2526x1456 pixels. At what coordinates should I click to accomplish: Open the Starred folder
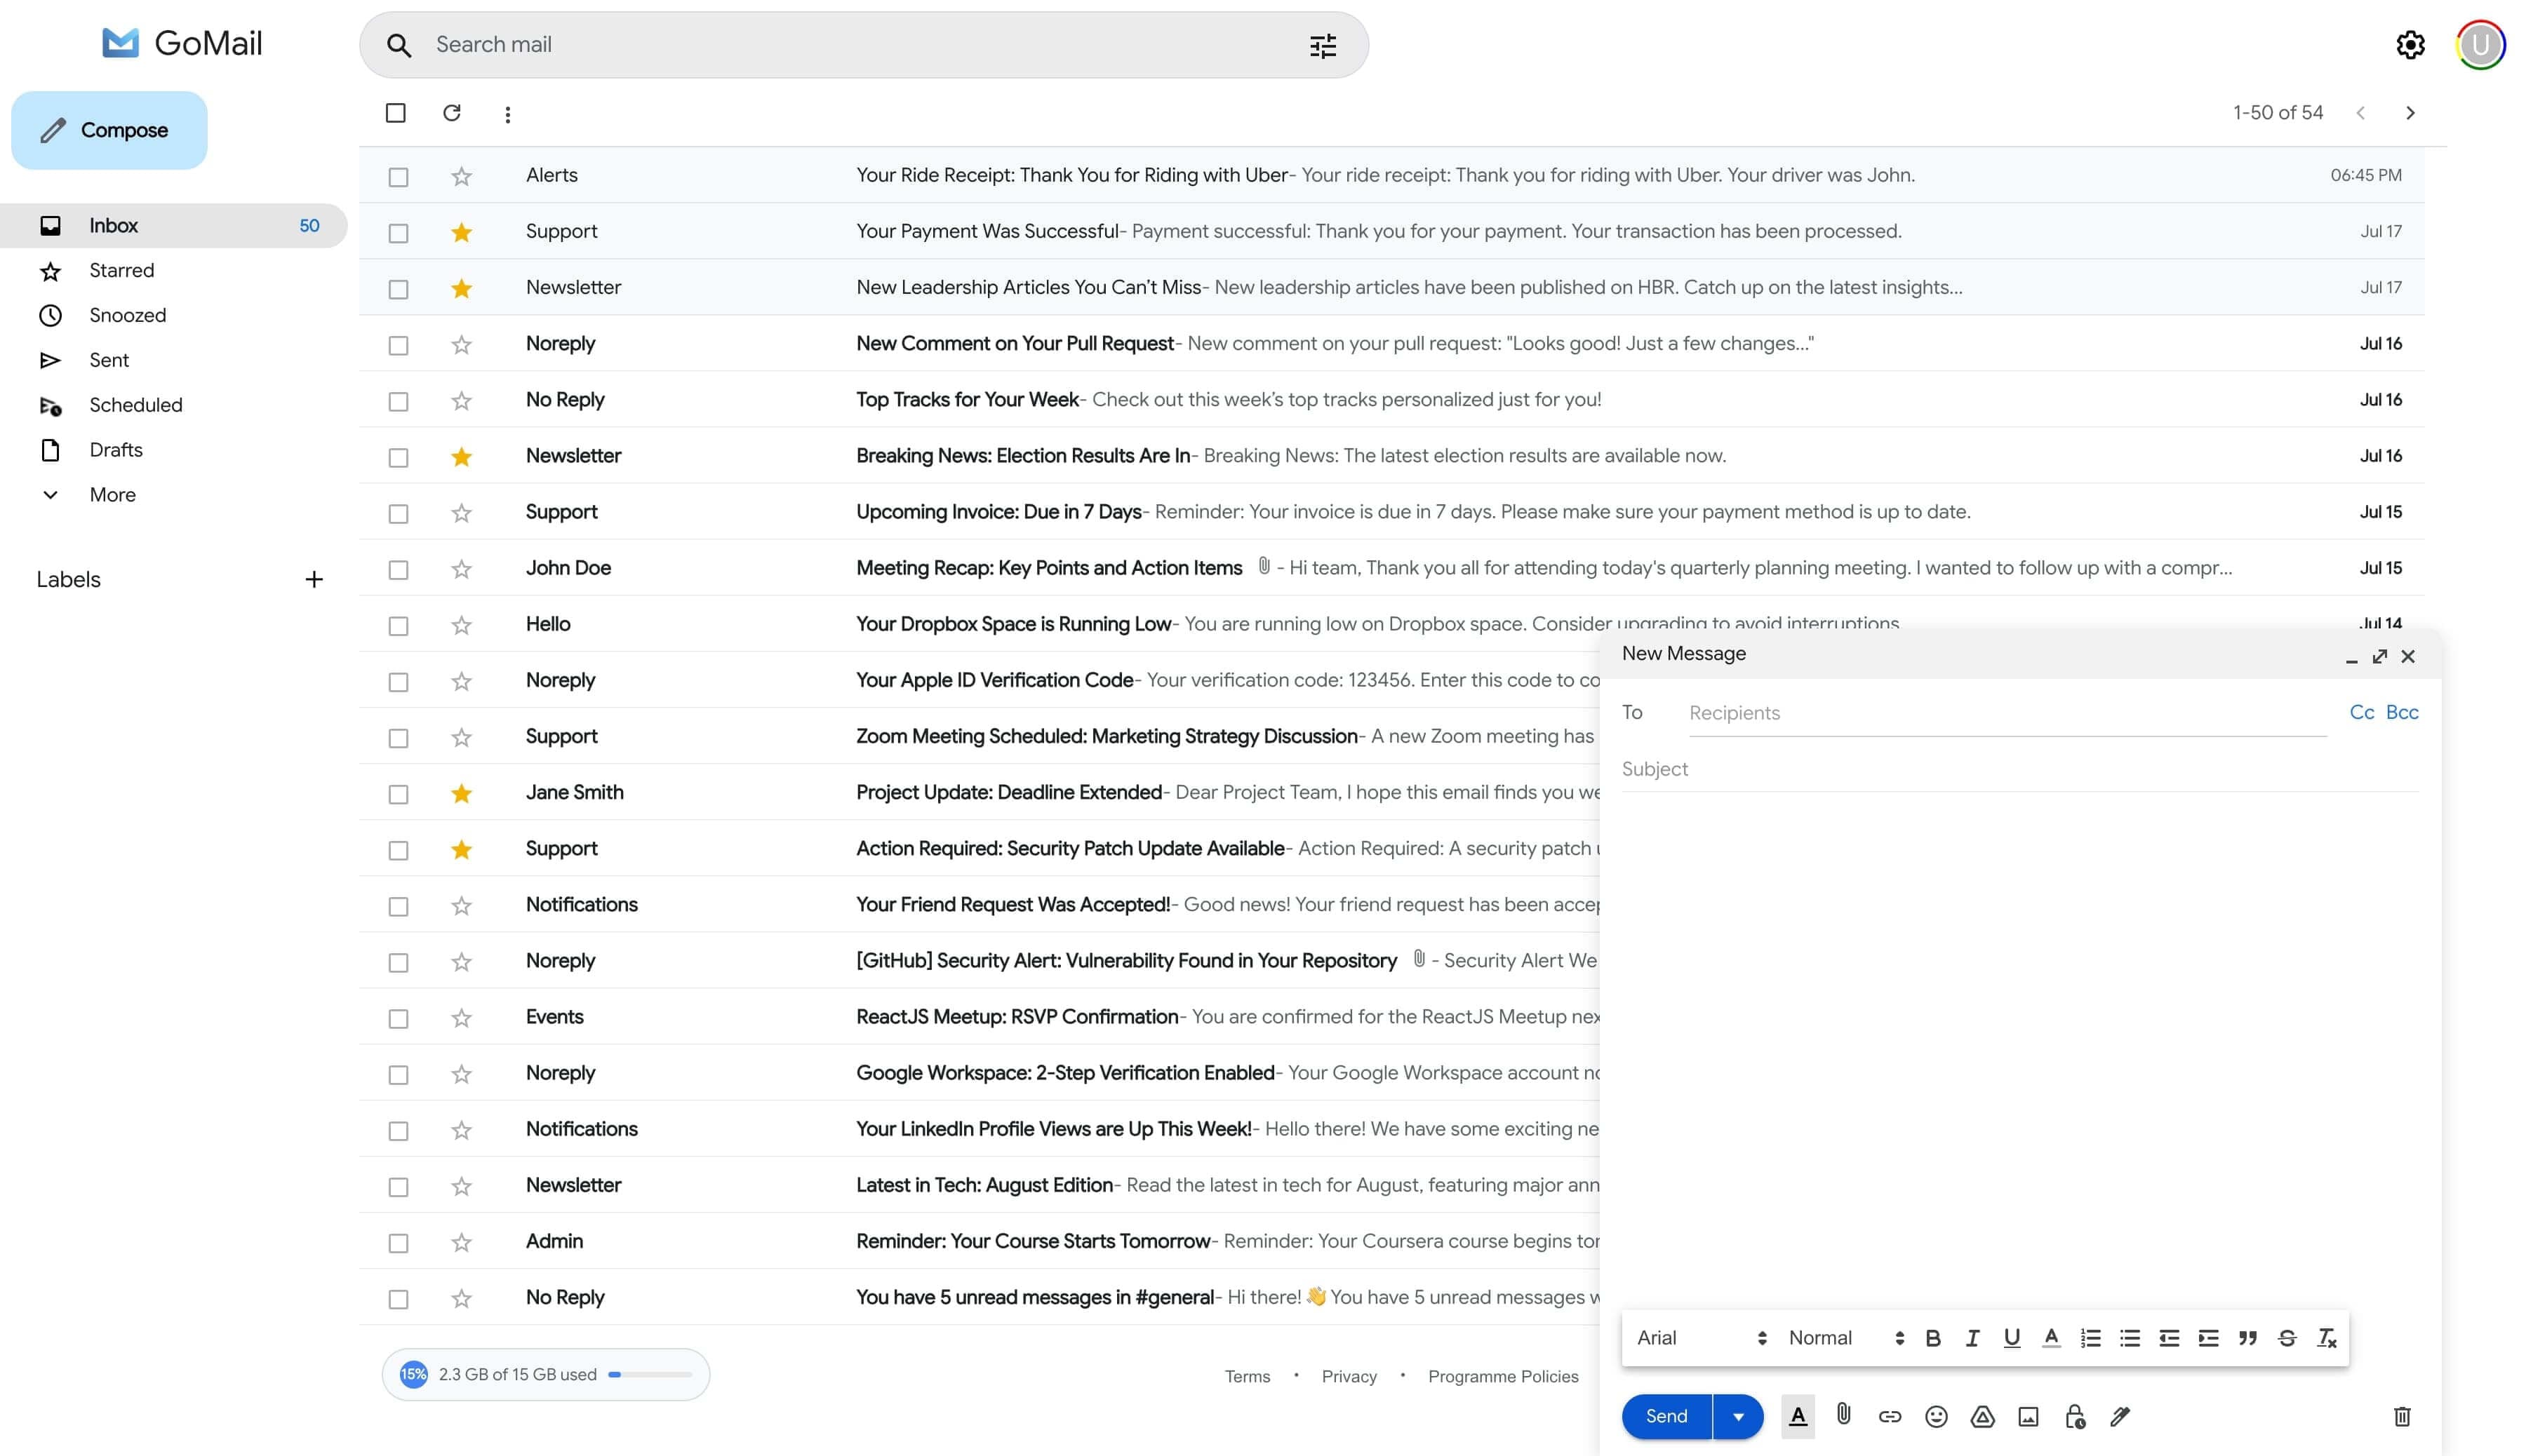(x=121, y=270)
